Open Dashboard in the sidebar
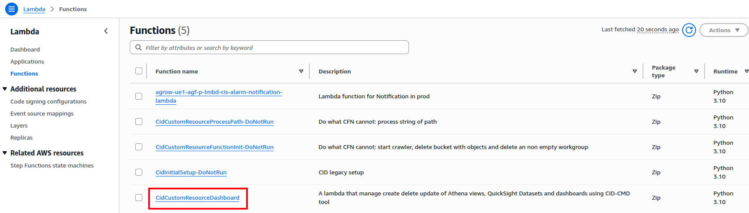 pyautogui.click(x=25, y=49)
